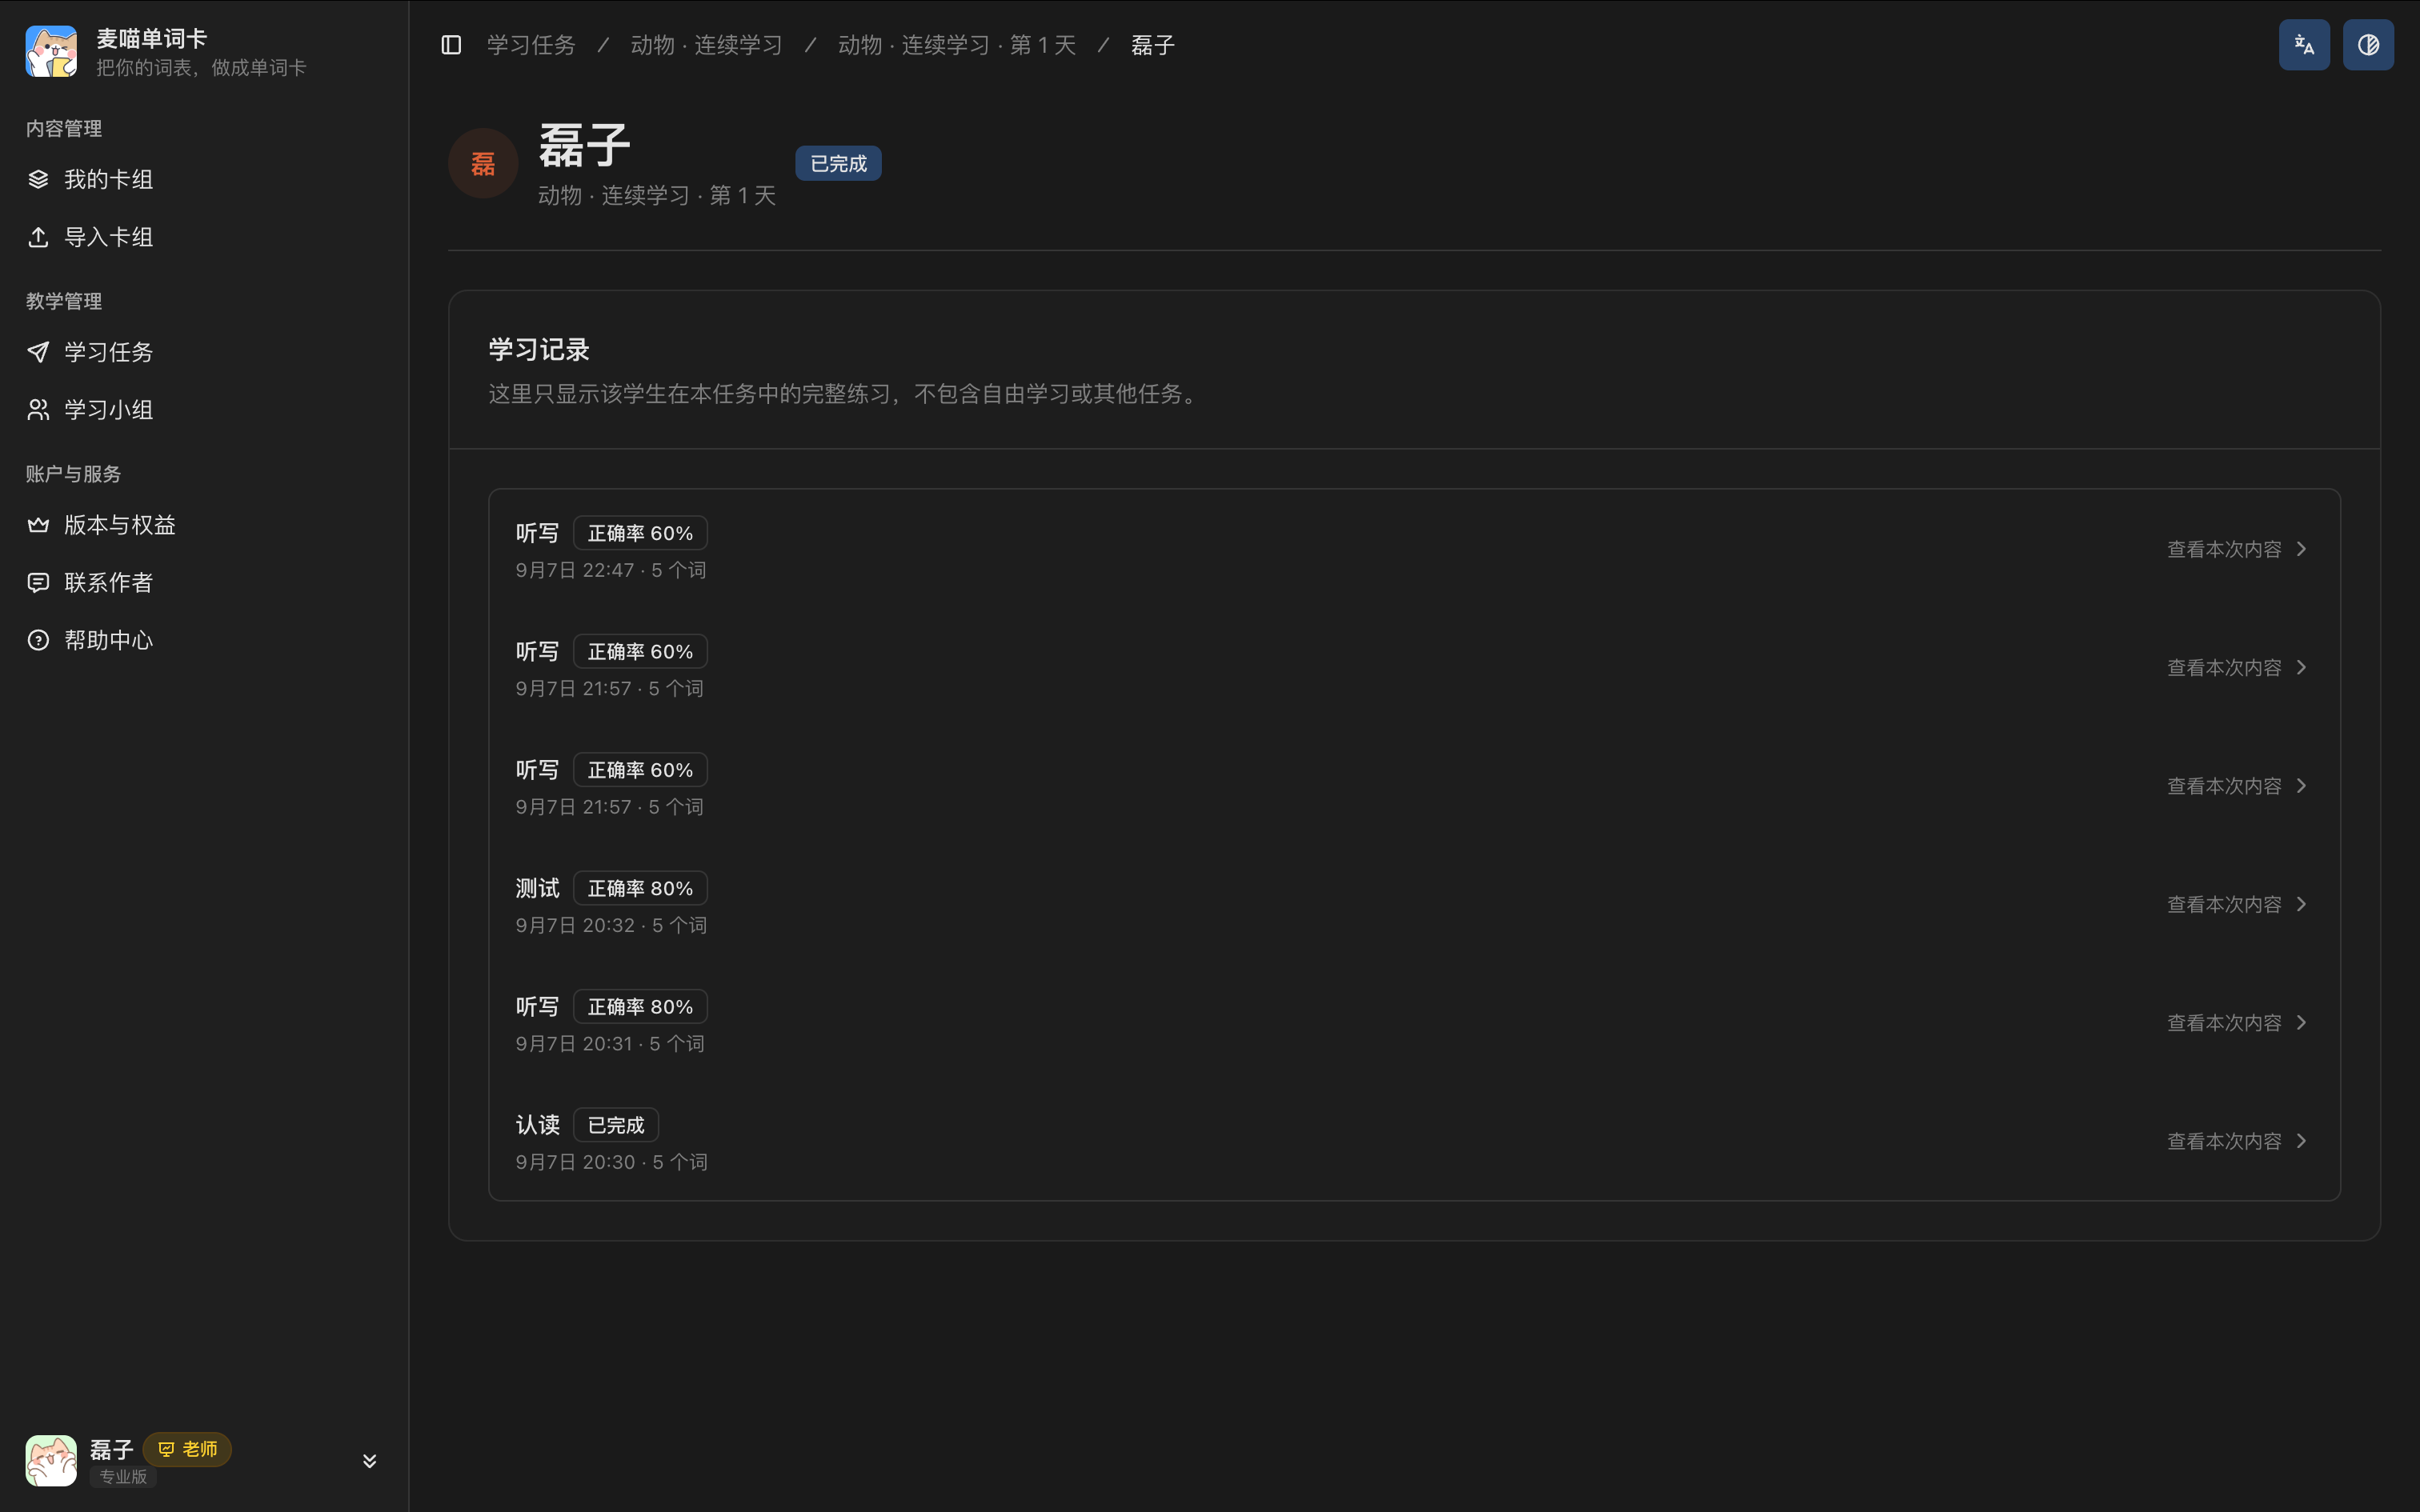This screenshot has height=1512, width=2420.
Task: Click the 专业版 plan label
Action: tap(123, 1476)
